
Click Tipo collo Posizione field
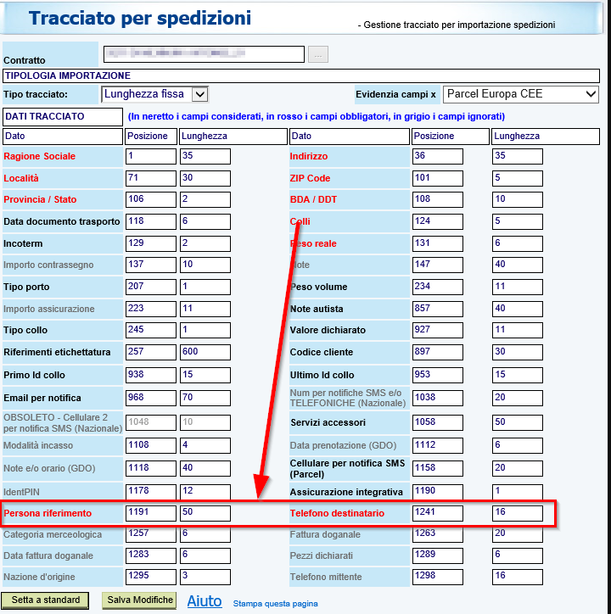(x=151, y=330)
